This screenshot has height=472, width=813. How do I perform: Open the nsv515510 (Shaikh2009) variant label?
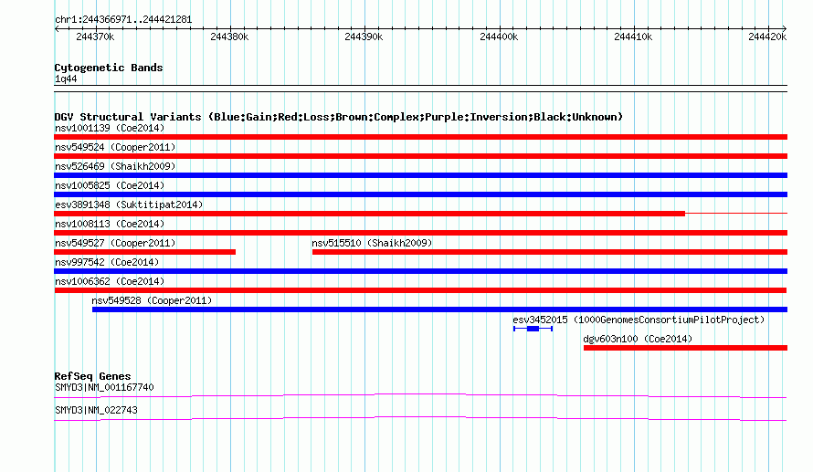coord(372,243)
